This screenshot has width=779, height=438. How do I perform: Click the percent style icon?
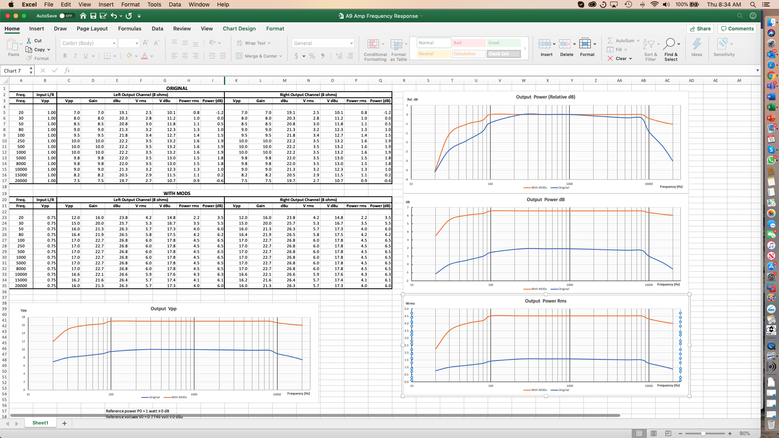click(312, 56)
